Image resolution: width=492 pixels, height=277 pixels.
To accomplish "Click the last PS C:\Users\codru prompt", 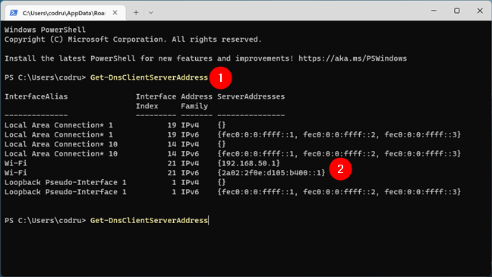I will click(45, 221).
